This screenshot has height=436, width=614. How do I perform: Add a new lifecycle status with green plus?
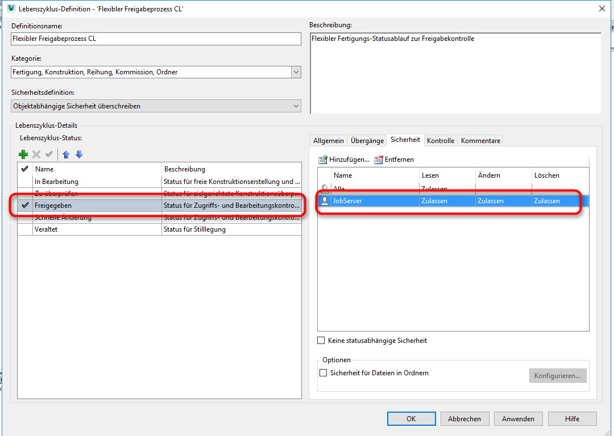tap(23, 154)
